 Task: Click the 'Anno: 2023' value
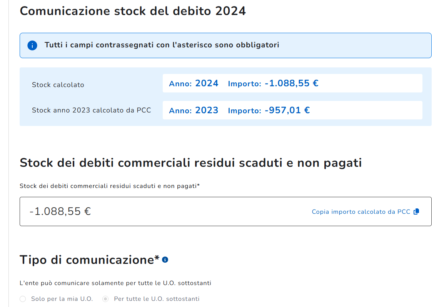pyautogui.click(x=194, y=111)
